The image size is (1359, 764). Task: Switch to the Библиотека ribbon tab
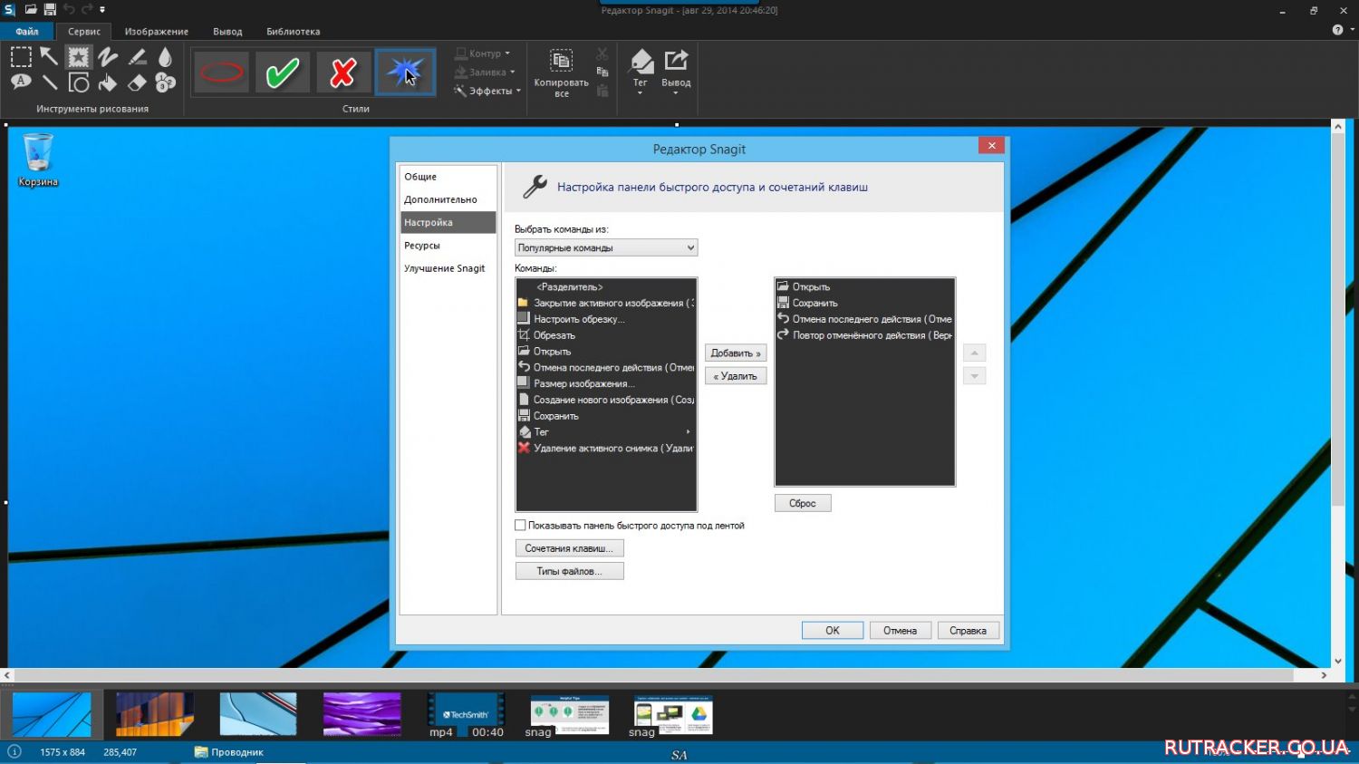293,31
